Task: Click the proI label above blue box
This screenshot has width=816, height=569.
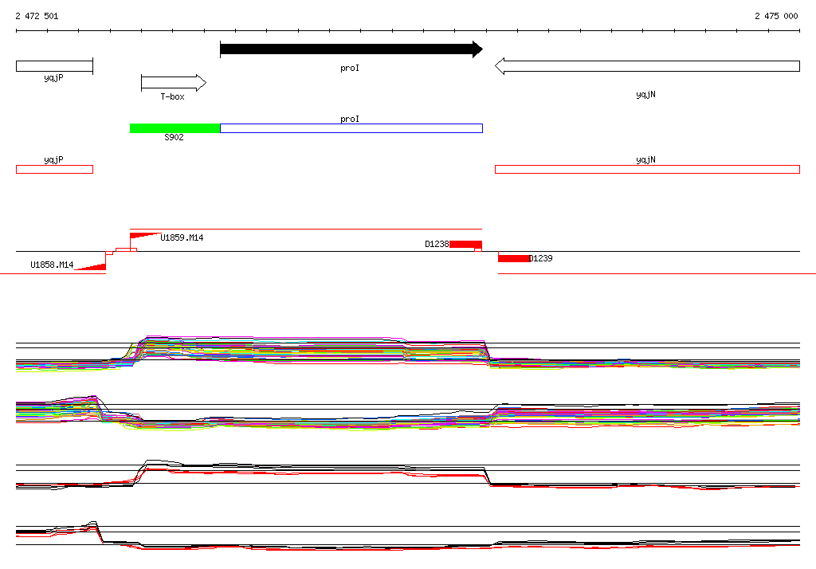Action: pyautogui.click(x=350, y=120)
